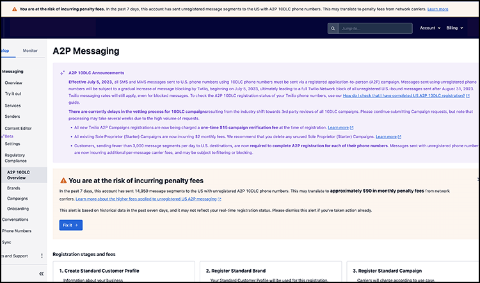Viewport: 480px width, 283px height.
Task: Open link about higher unregistered messaging fees
Action: click(x=146, y=198)
